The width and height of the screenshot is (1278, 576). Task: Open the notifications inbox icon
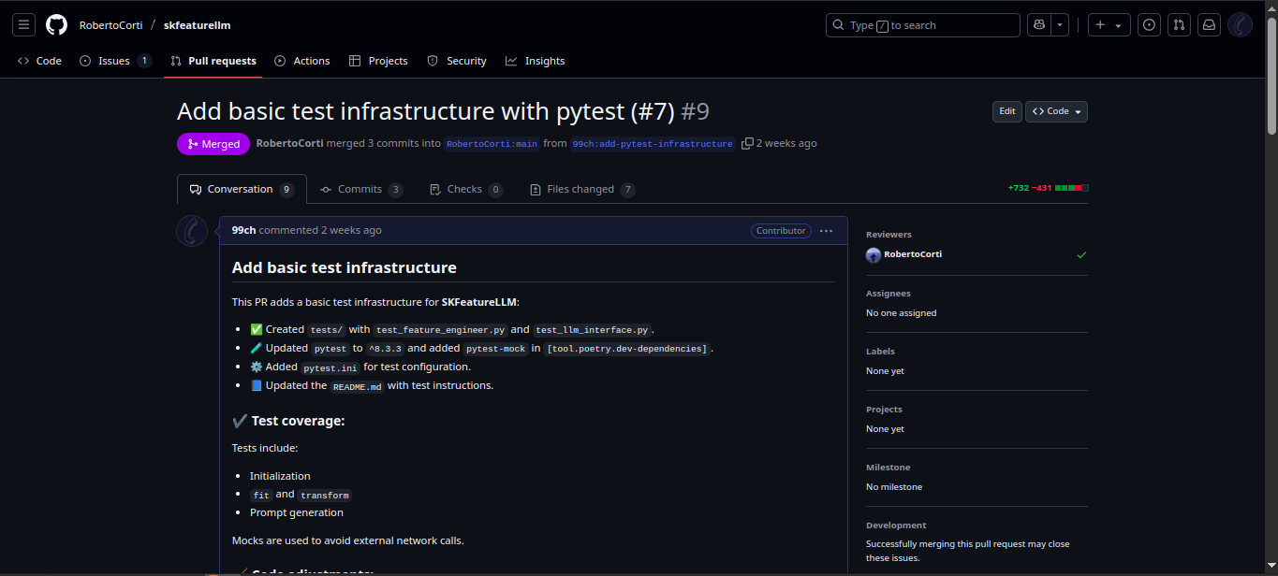tap(1209, 24)
